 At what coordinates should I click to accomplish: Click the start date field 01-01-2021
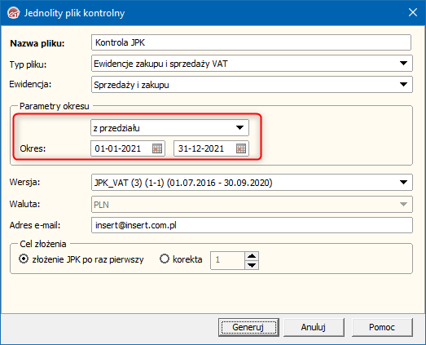pos(121,148)
